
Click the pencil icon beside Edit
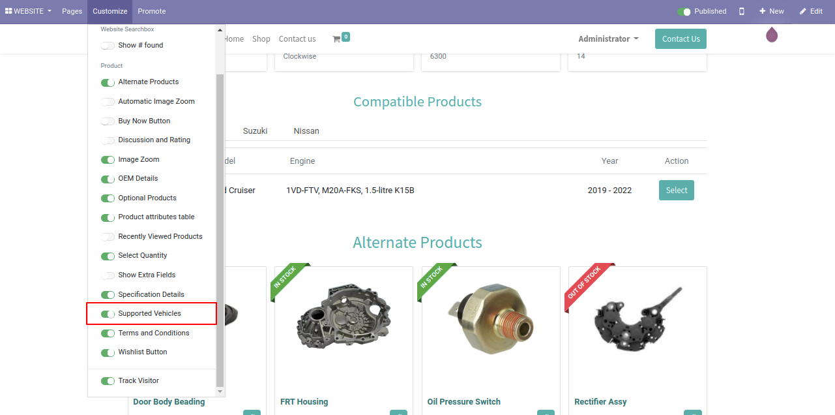pyautogui.click(x=802, y=11)
